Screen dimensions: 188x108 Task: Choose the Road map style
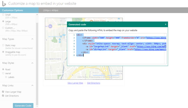coord(3,69)
